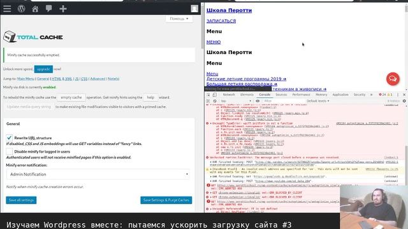Jump to CSS link

[x=84, y=79]
